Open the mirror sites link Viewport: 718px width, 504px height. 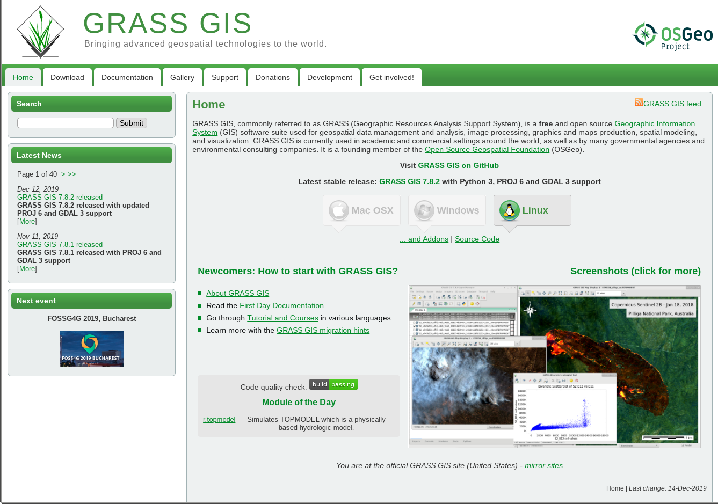tap(544, 465)
